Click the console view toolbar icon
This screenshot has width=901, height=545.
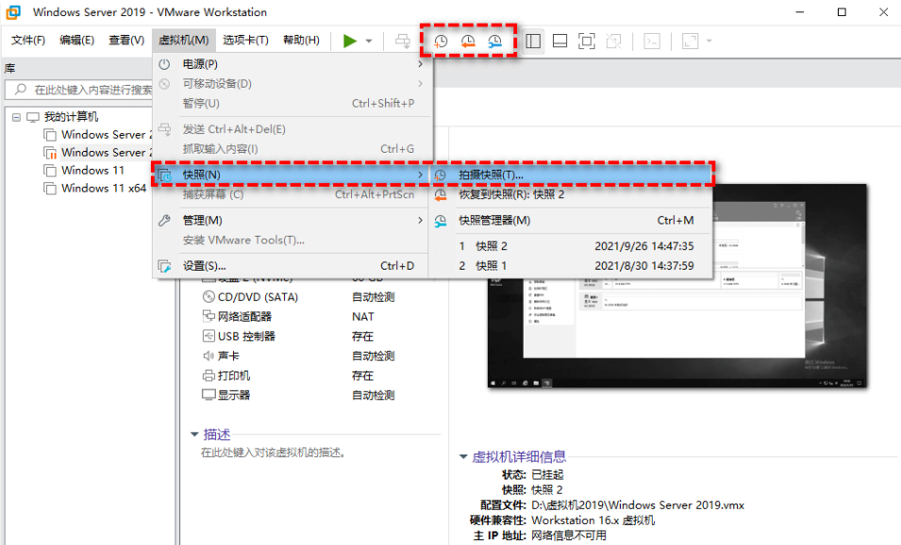pos(652,41)
